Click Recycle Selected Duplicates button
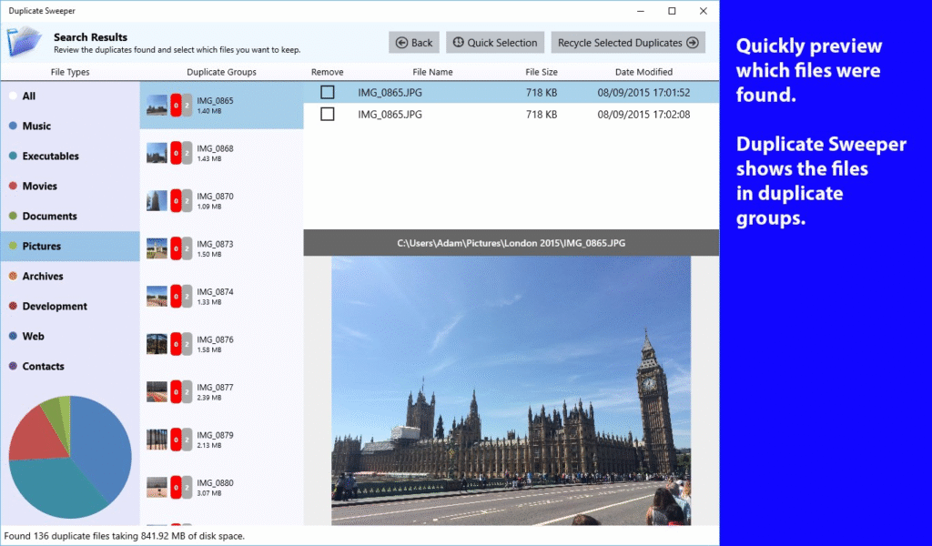 click(x=628, y=43)
